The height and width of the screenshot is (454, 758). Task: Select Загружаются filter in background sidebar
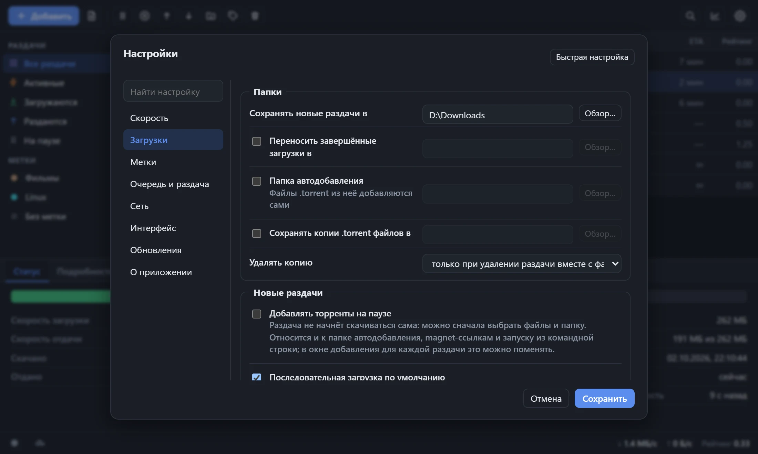tap(57, 102)
